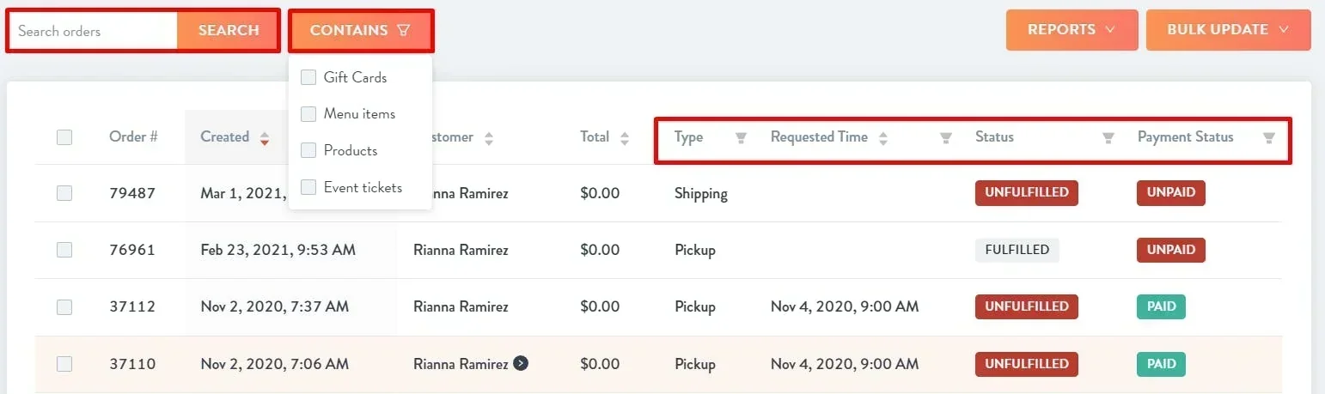Screen dimensions: 1325x394
Task: Click $0.00 total for order 79487
Action: point(600,193)
